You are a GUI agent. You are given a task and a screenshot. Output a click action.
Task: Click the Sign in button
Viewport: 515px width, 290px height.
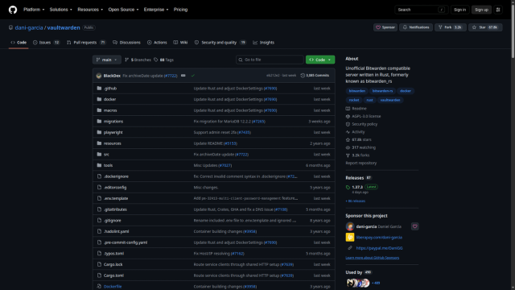459,10
